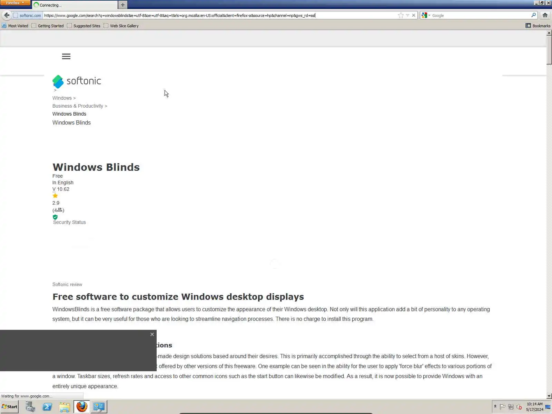This screenshot has height=414, width=552.
Task: Click the V 10.62 version text
Action: click(61, 189)
